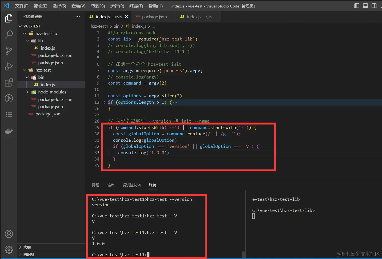
Task: Open the Run and Debug view
Action: pyautogui.click(x=9, y=67)
